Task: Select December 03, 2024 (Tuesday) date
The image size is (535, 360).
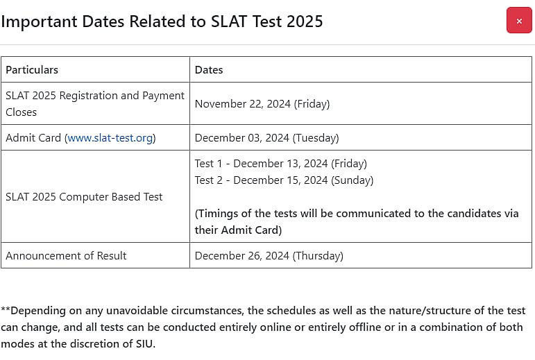Action: [x=267, y=138]
